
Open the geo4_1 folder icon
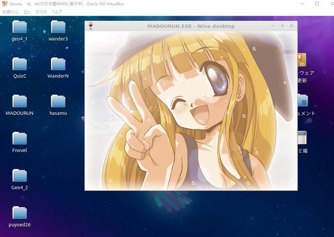tap(19, 27)
